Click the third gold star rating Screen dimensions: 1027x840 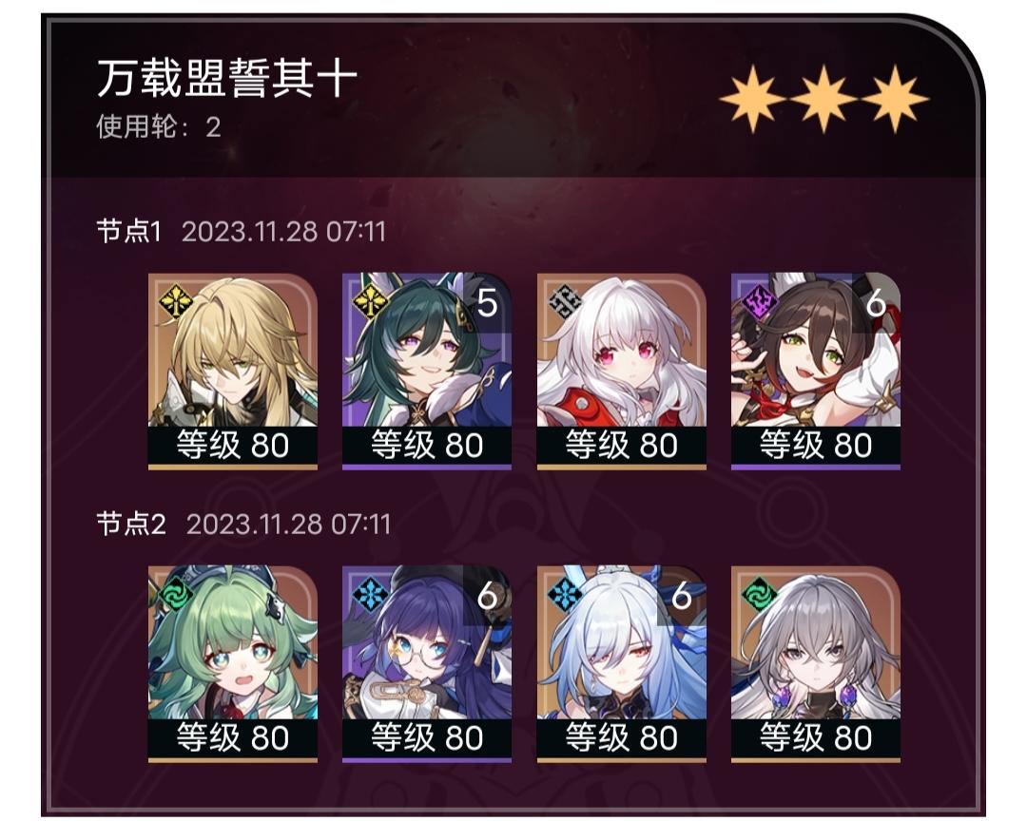(x=894, y=99)
